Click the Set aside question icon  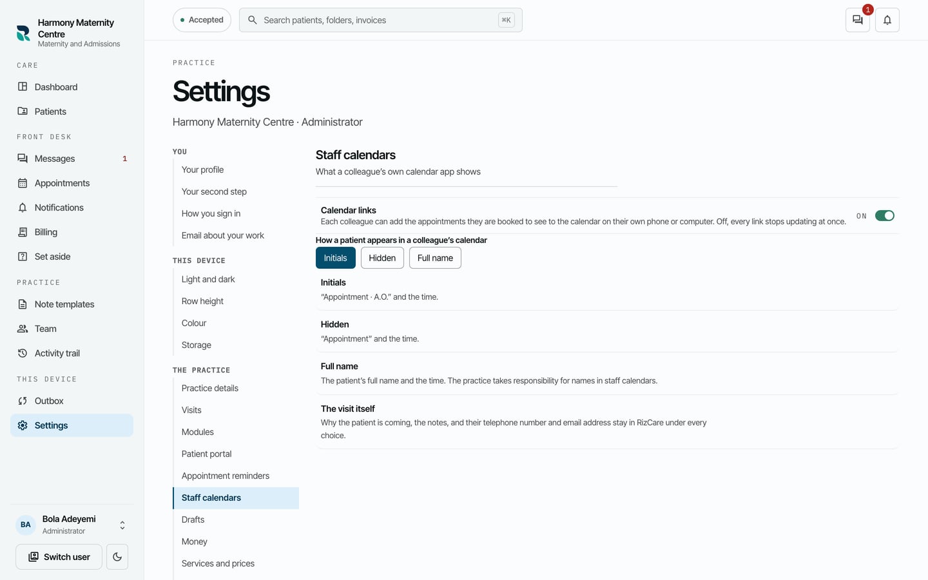tap(23, 256)
